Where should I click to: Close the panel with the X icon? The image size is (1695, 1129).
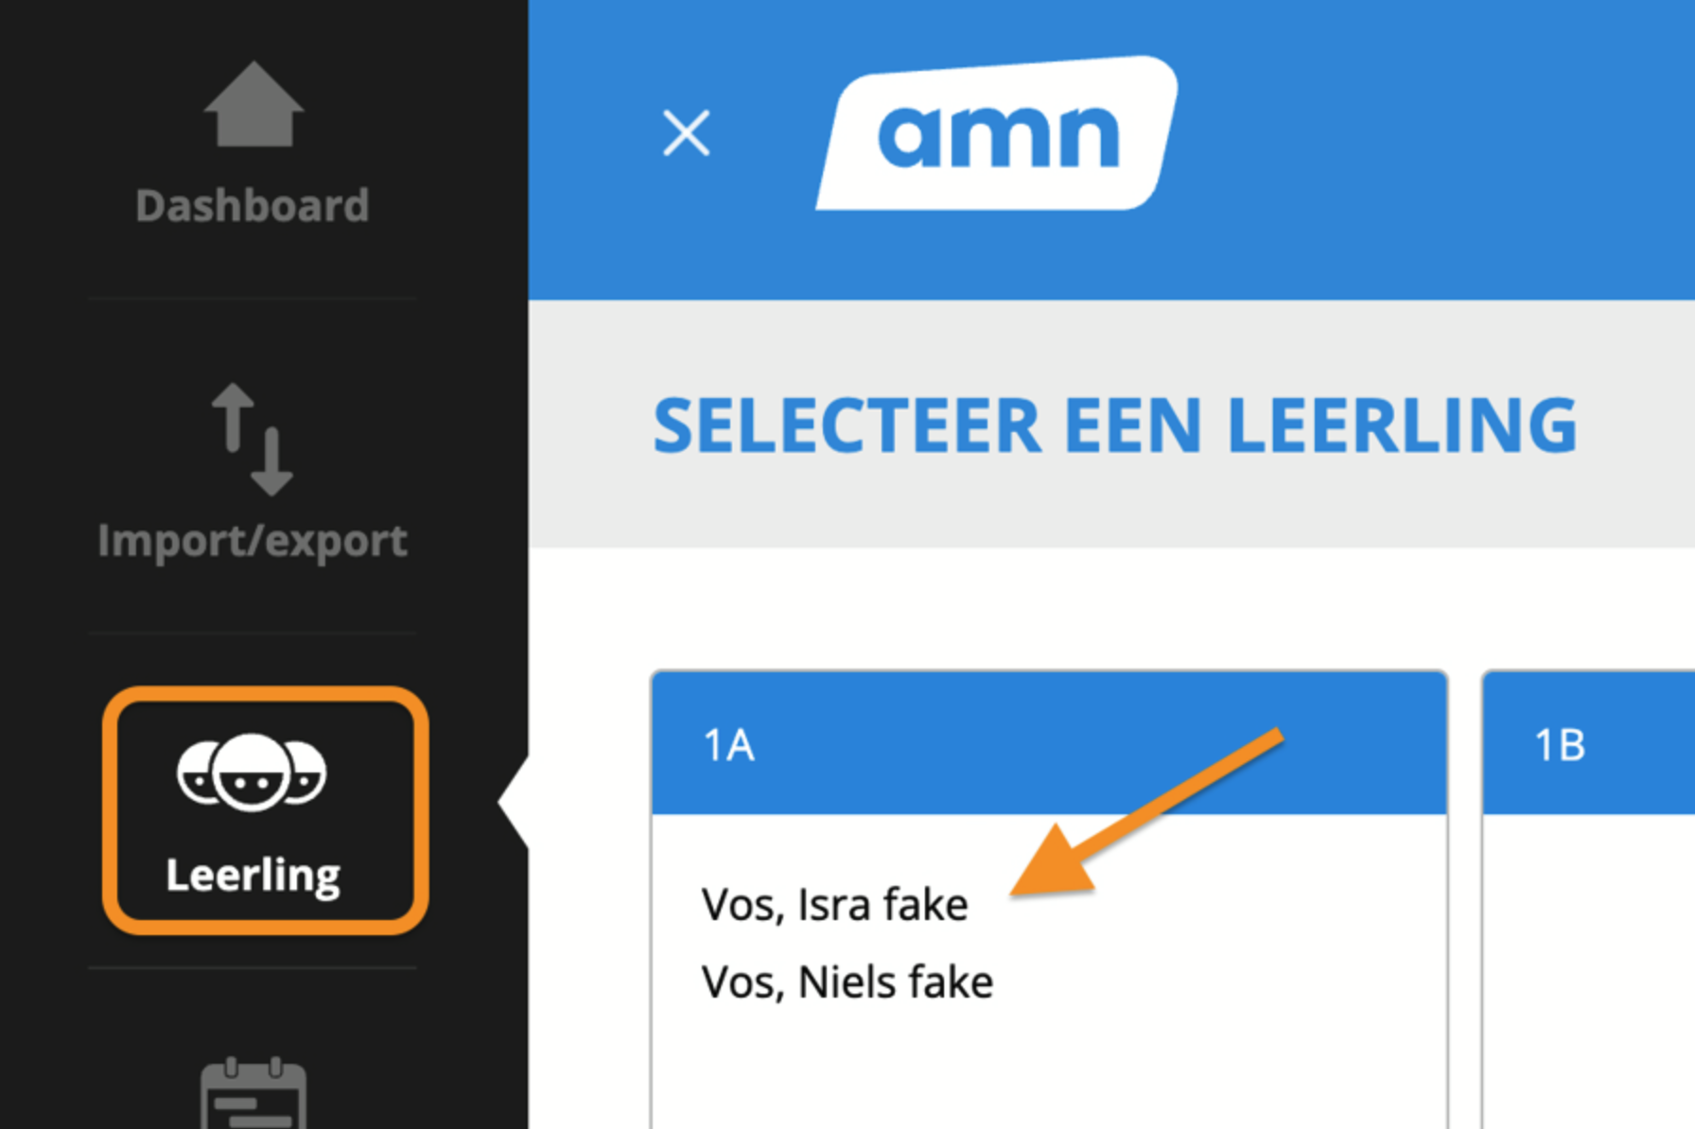686,132
